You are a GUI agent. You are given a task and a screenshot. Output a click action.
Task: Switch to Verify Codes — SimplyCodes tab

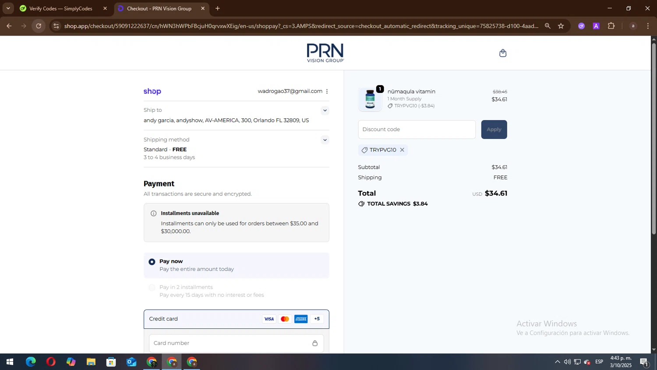64,8
